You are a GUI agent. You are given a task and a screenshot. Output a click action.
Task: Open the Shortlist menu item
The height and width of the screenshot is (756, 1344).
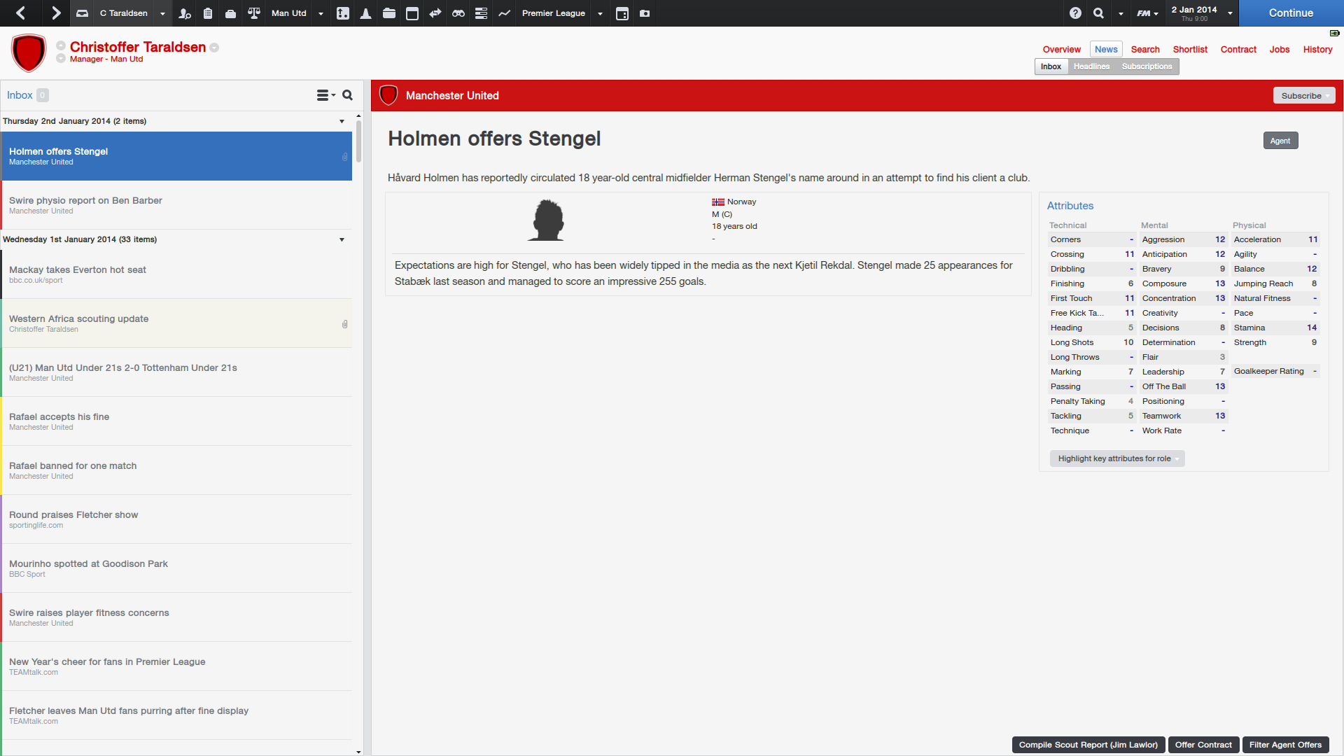(1190, 50)
